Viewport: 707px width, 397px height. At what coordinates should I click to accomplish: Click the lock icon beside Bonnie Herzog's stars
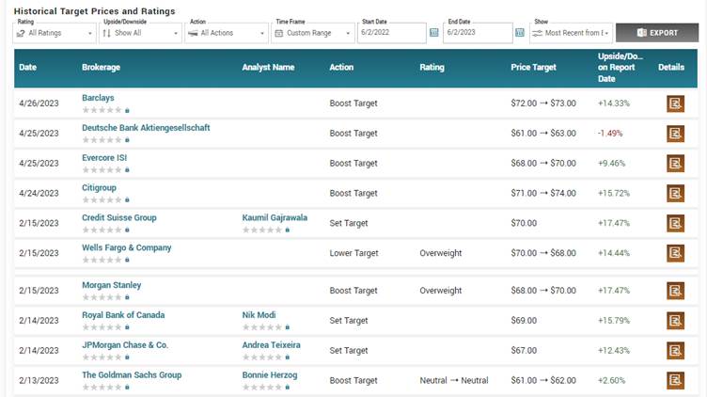coord(288,387)
